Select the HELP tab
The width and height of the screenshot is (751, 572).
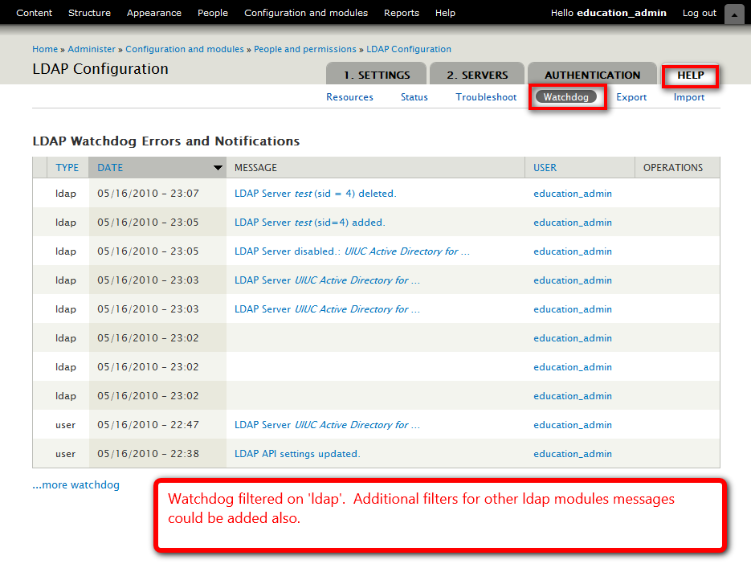[690, 75]
